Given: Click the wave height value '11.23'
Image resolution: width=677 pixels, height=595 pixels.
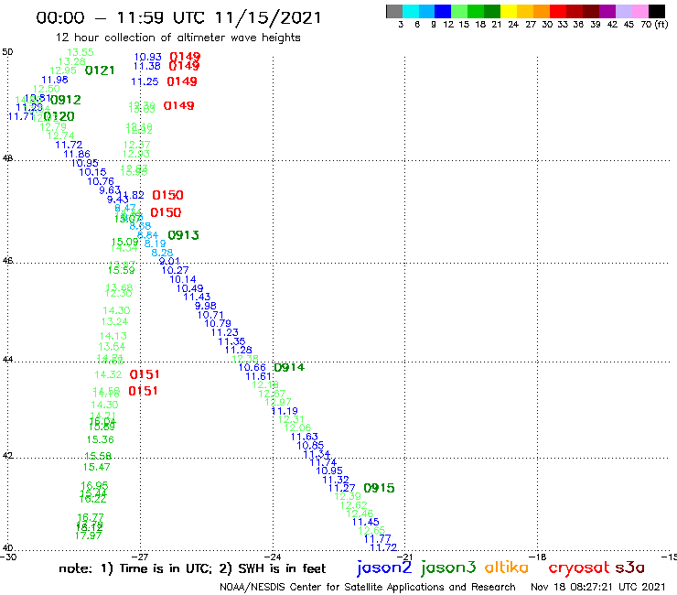Looking at the screenshot, I should (x=225, y=332).
